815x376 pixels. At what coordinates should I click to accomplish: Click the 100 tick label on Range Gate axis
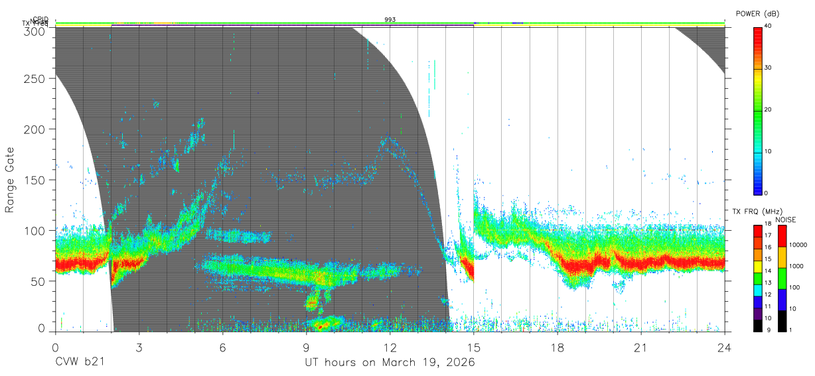pyautogui.click(x=35, y=230)
